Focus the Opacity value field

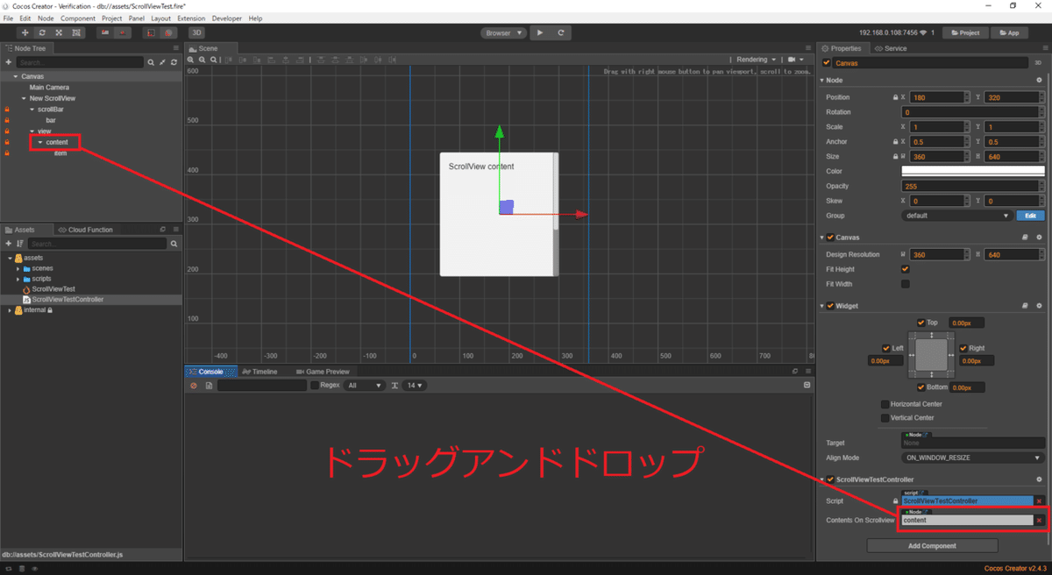[x=973, y=186]
